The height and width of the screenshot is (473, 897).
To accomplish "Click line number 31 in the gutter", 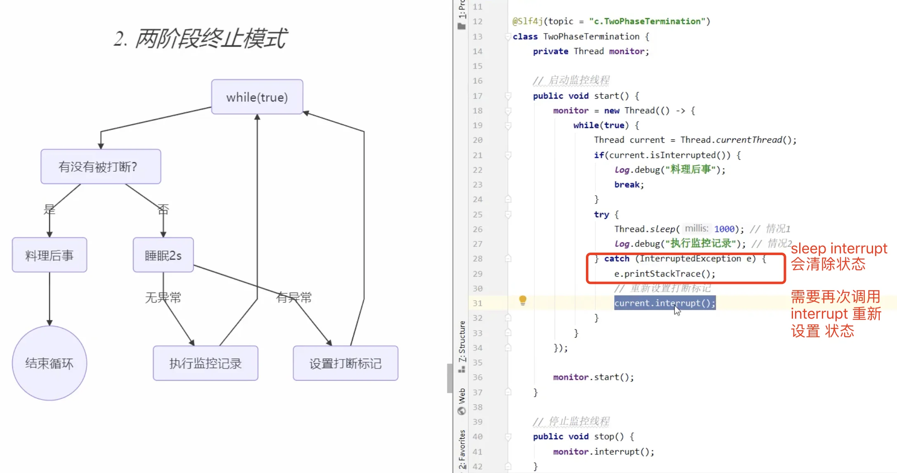I will tap(477, 303).
